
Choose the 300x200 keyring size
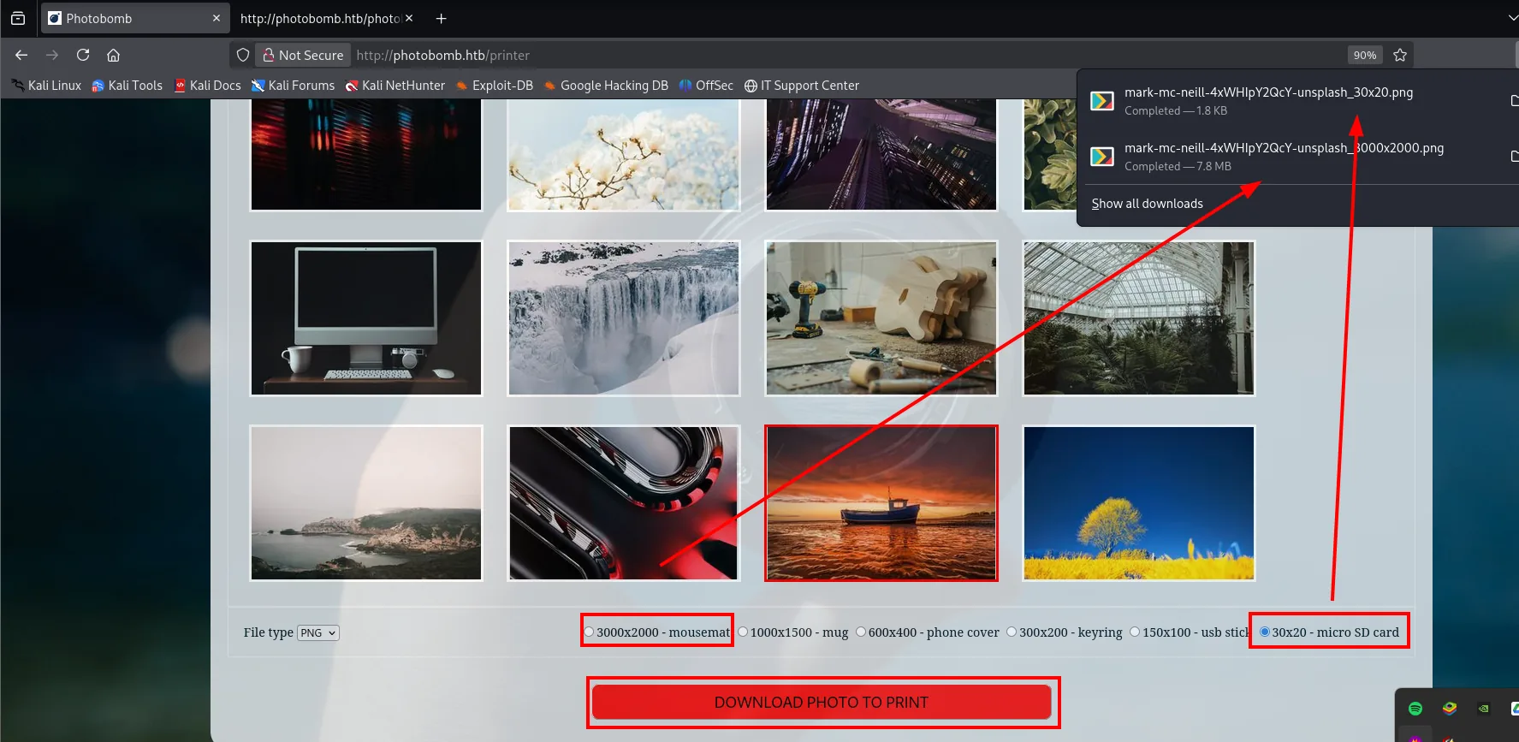click(x=1012, y=632)
